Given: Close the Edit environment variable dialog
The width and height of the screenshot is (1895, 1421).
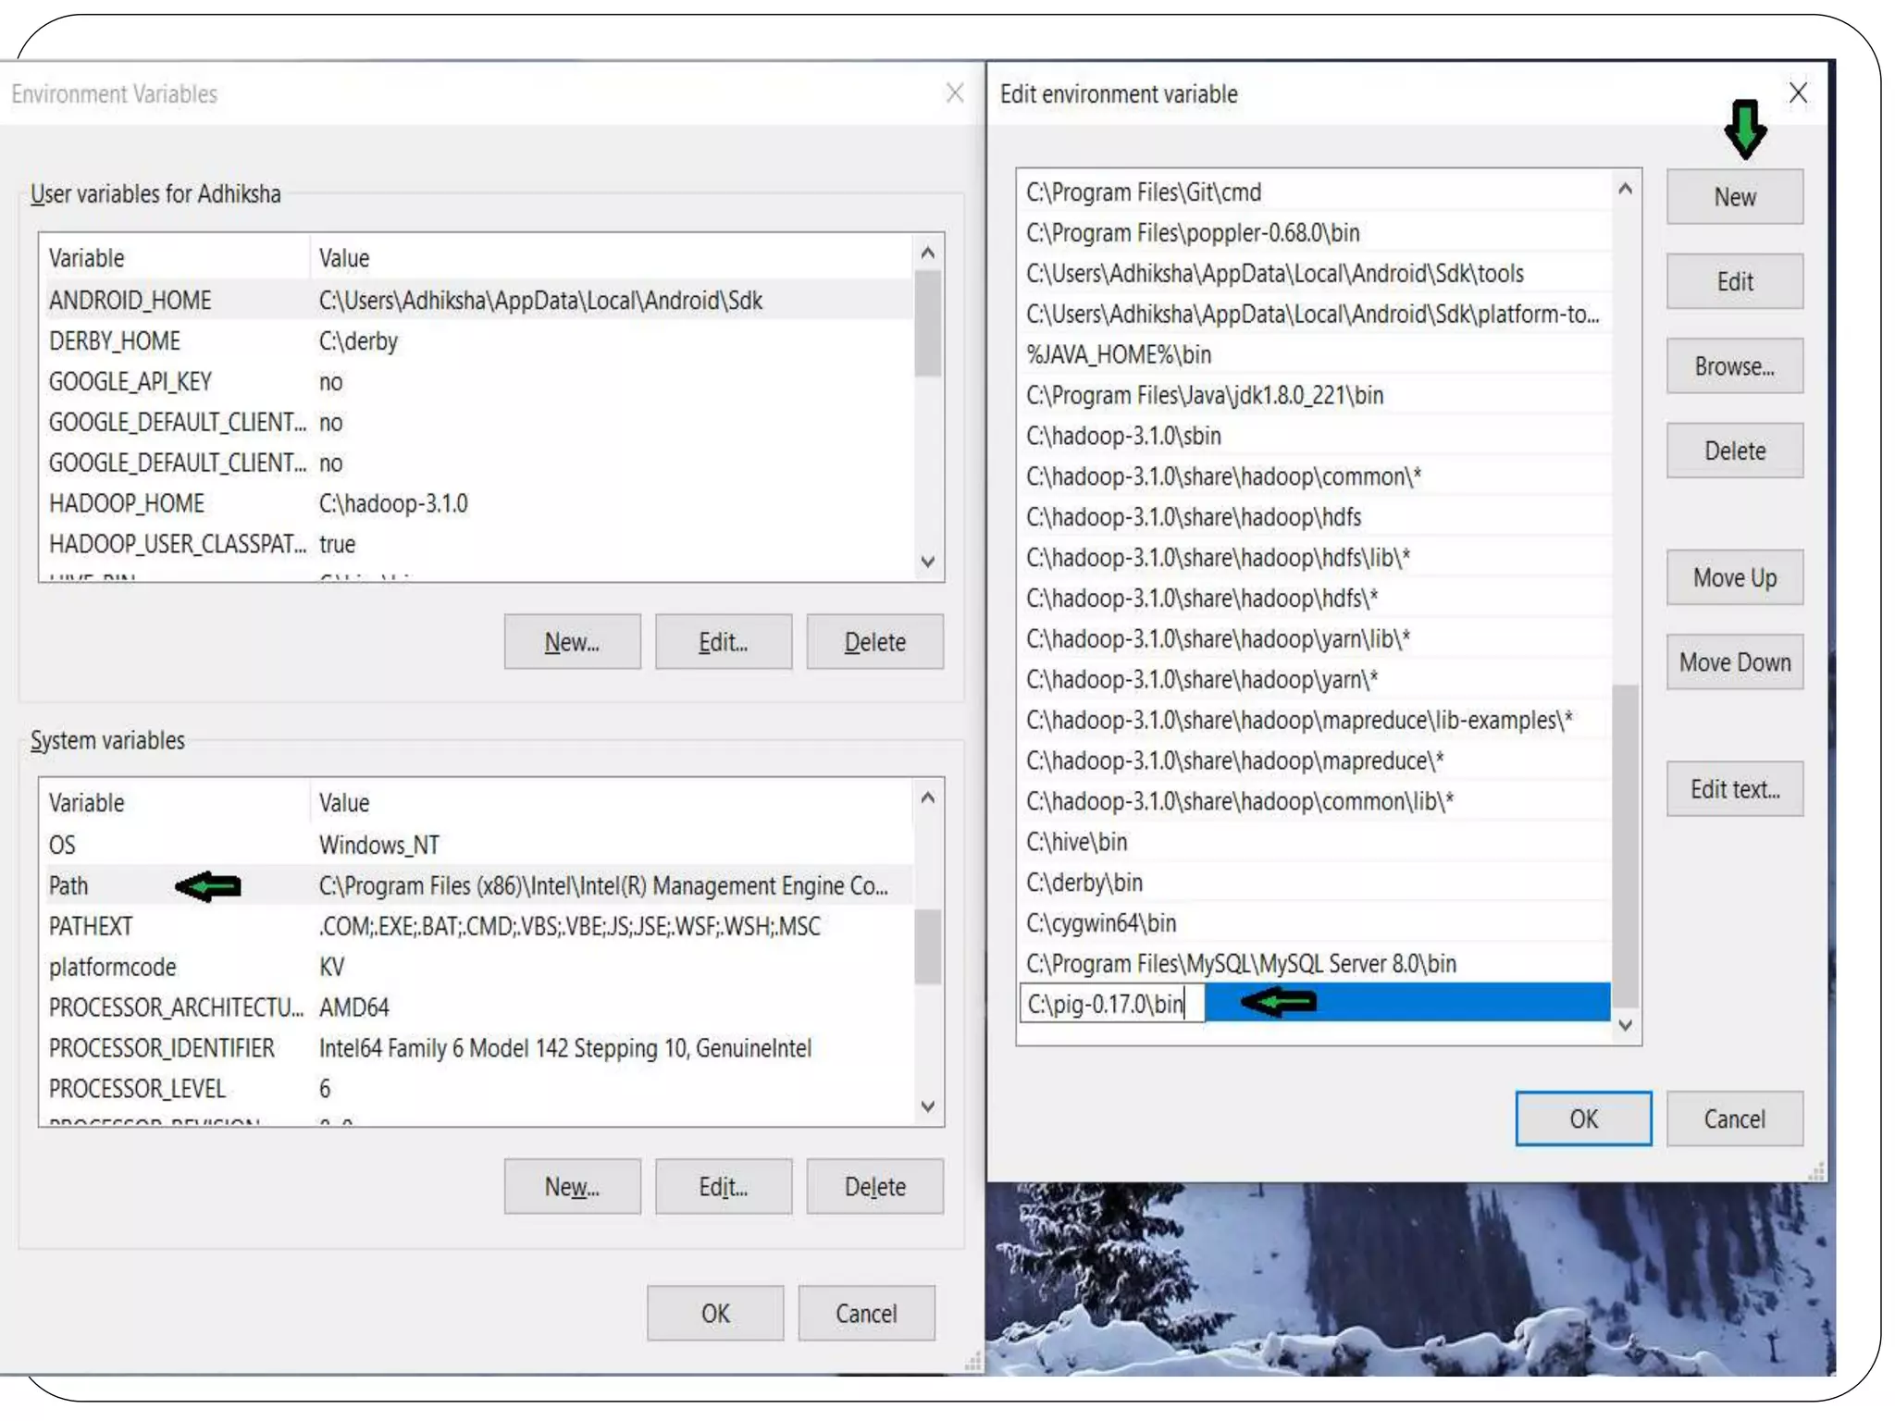Looking at the screenshot, I should [1797, 93].
